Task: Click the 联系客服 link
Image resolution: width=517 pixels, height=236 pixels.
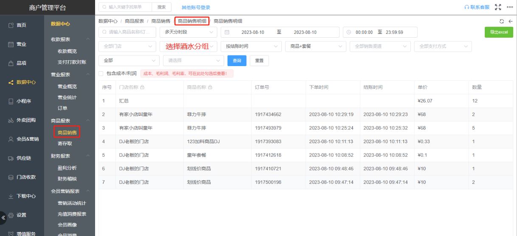Action: click(477, 7)
